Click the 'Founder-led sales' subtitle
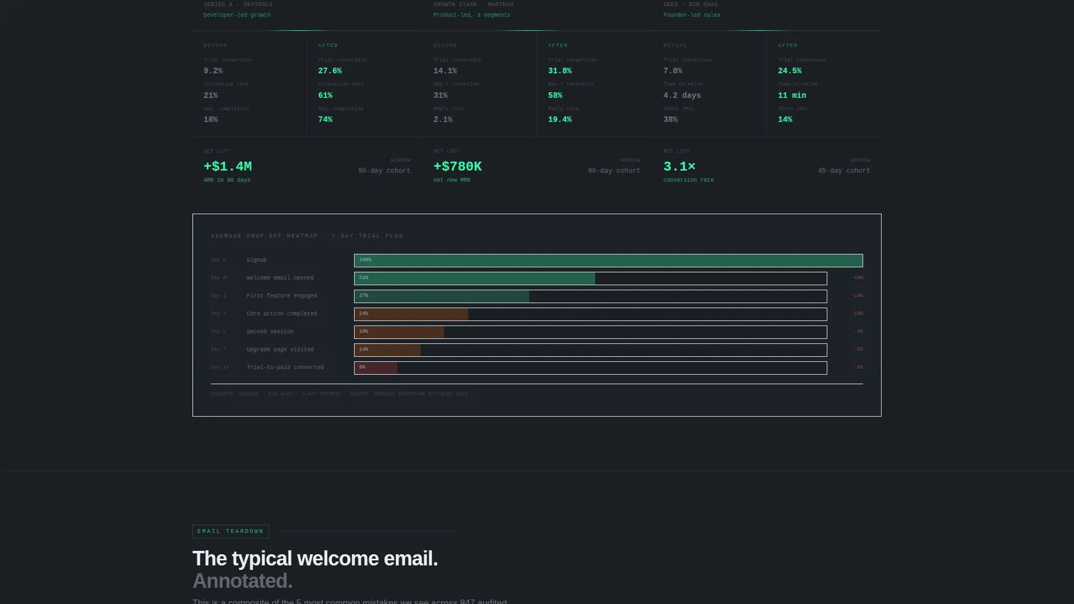Viewport: 1074px width, 604px height. click(692, 15)
